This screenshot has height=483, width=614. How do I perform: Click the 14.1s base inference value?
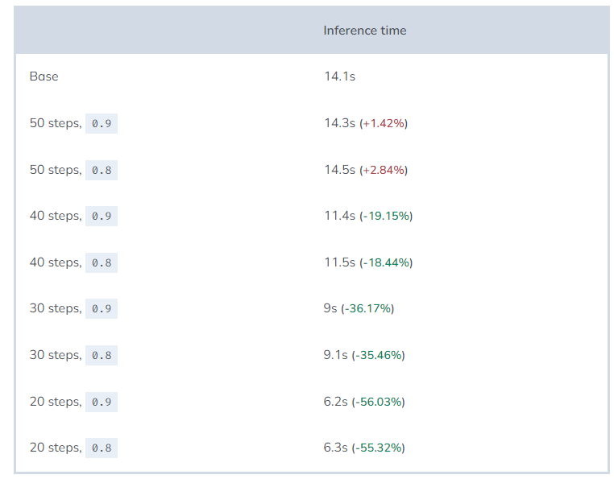339,76
